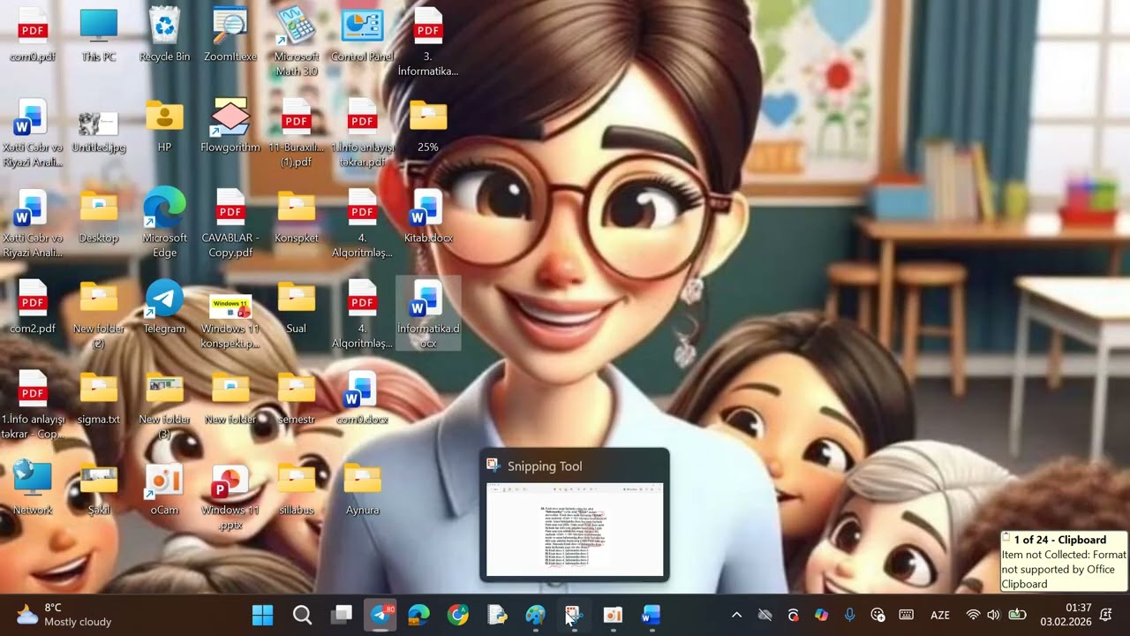Open com2.pdf desktop file

click(x=33, y=307)
